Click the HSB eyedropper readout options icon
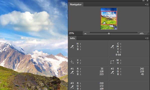The width and height of the screenshot is (150, 90). pos(72,46)
